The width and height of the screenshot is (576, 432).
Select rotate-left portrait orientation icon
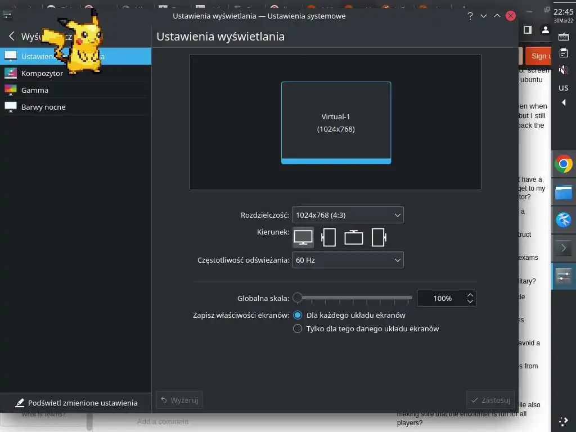click(328, 237)
